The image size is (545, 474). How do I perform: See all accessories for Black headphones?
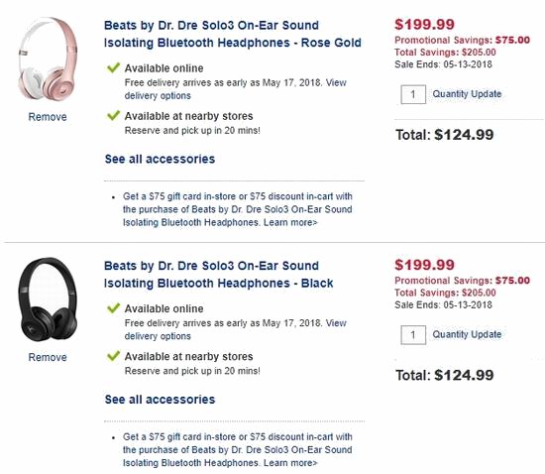click(x=160, y=400)
